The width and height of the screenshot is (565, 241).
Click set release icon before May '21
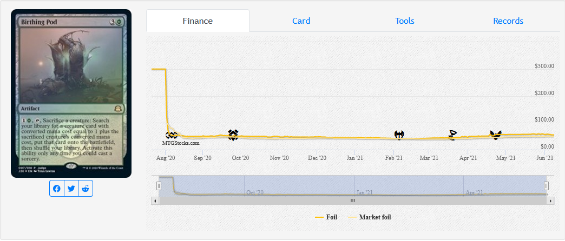click(x=495, y=135)
